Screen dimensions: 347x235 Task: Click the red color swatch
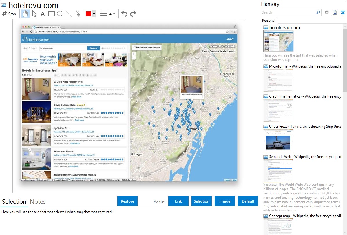[x=88, y=14]
